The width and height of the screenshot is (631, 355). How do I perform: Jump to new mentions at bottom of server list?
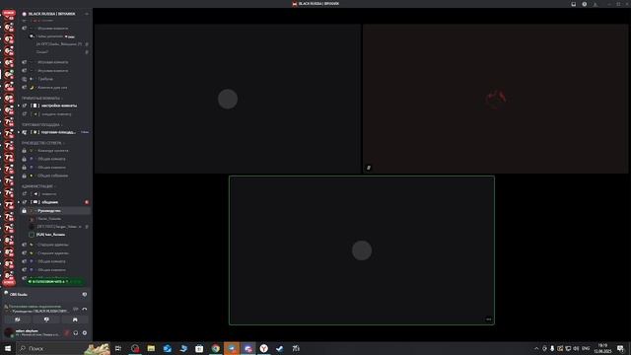pyautogui.click(x=9, y=283)
